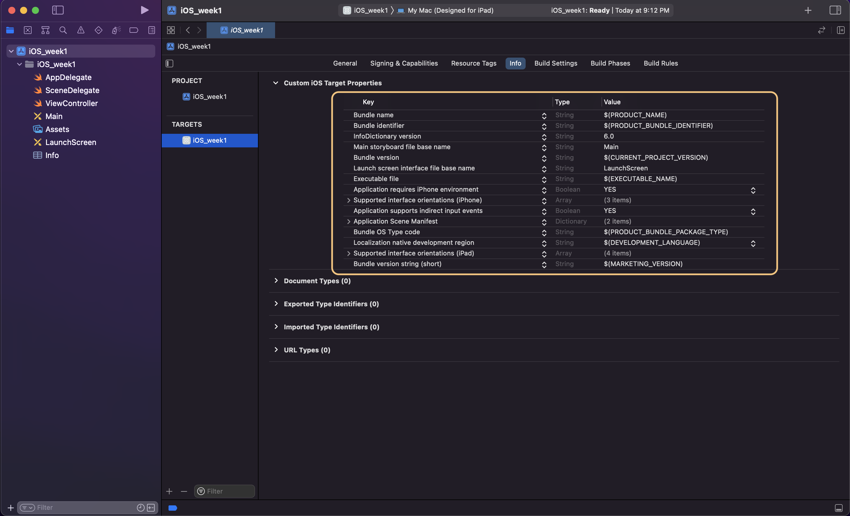The height and width of the screenshot is (516, 850).
Task: Open the Report navigator icon
Action: pyautogui.click(x=151, y=30)
